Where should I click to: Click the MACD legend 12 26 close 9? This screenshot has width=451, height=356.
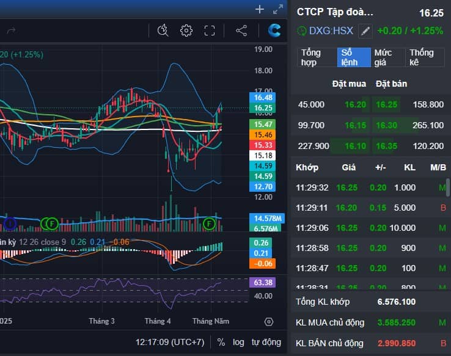tap(43, 242)
